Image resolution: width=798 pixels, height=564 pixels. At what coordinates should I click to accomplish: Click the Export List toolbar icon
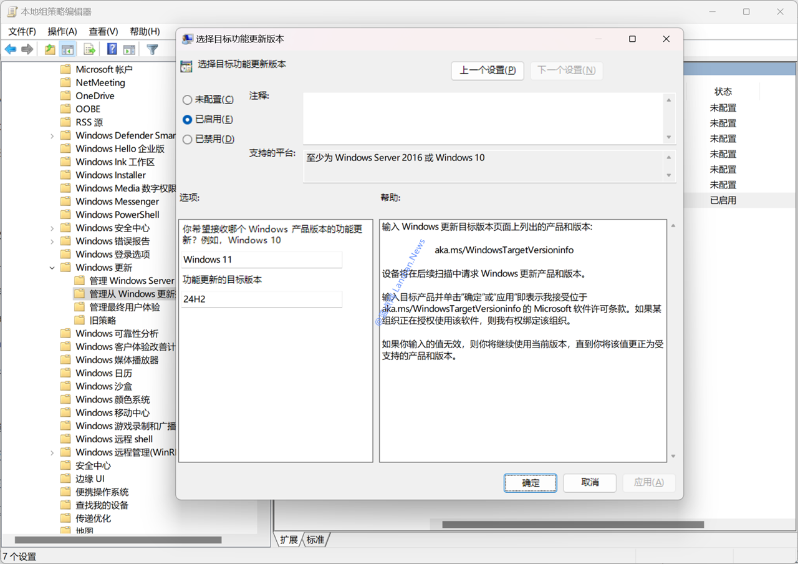tap(89, 49)
